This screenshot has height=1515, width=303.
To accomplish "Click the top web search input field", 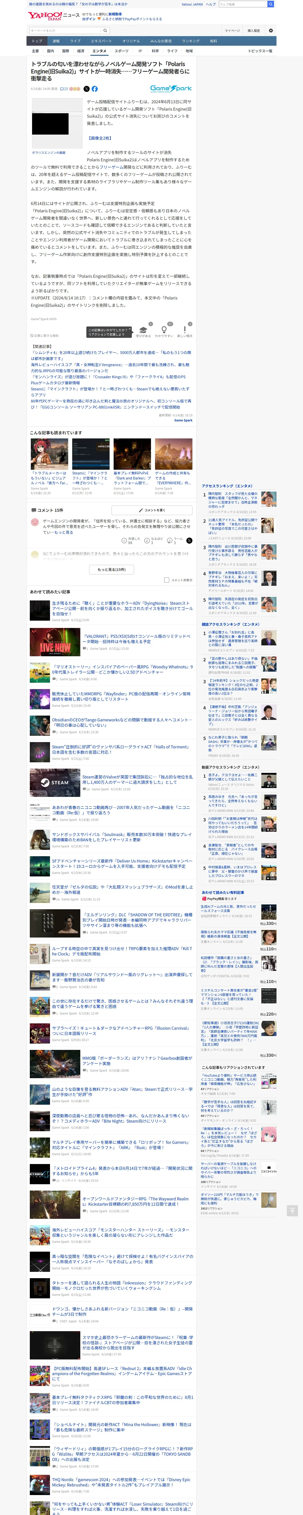I will [x=242, y=4].
